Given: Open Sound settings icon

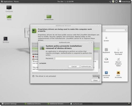Looking at the screenshot, I should coord(106,60).
